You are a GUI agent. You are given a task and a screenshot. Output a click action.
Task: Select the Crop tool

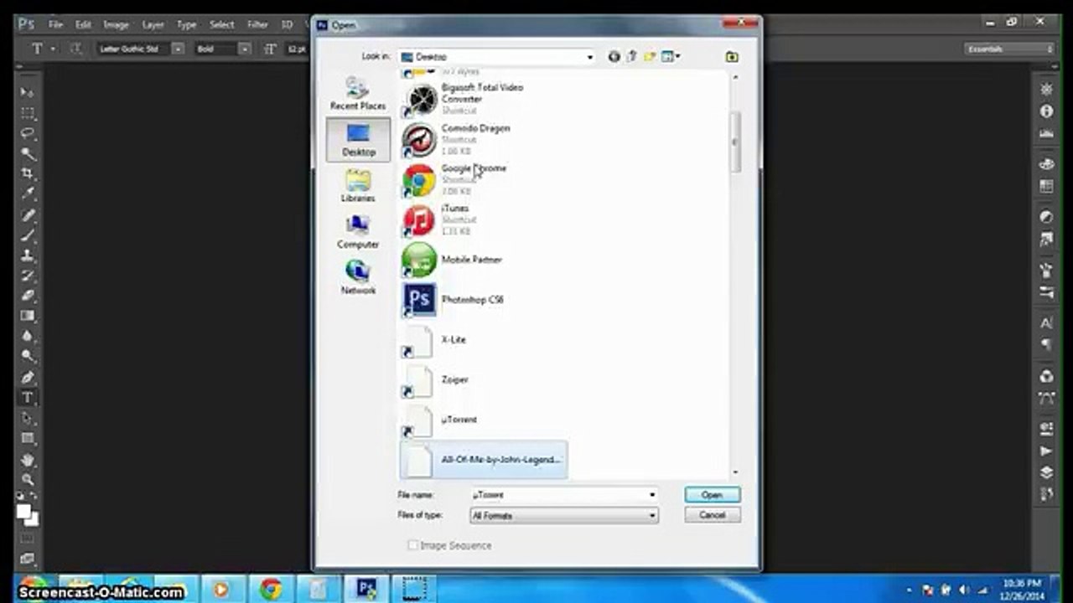point(28,173)
